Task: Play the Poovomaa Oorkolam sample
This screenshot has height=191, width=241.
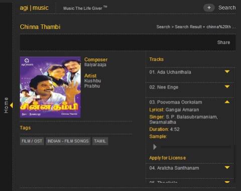Action: coord(155,147)
